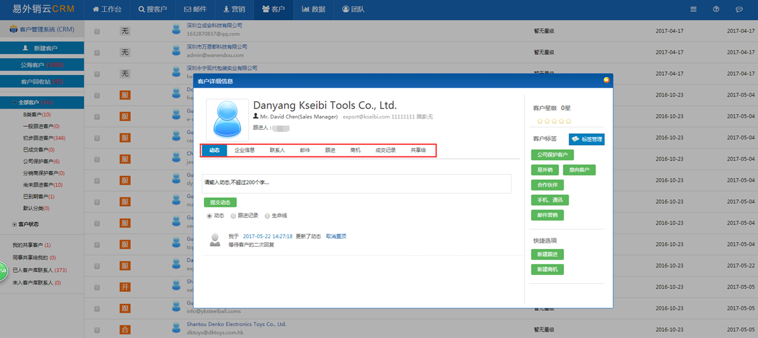Viewport: 758px width, 338px height.
Task: Open 客户回收站 (45) in the sidebar
Action: [42, 81]
